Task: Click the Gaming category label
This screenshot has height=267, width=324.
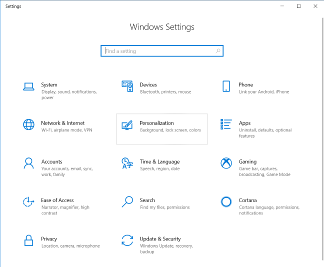Action: click(247, 161)
